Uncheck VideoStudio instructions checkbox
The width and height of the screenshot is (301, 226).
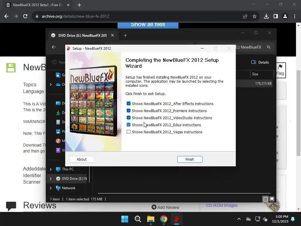click(x=129, y=118)
